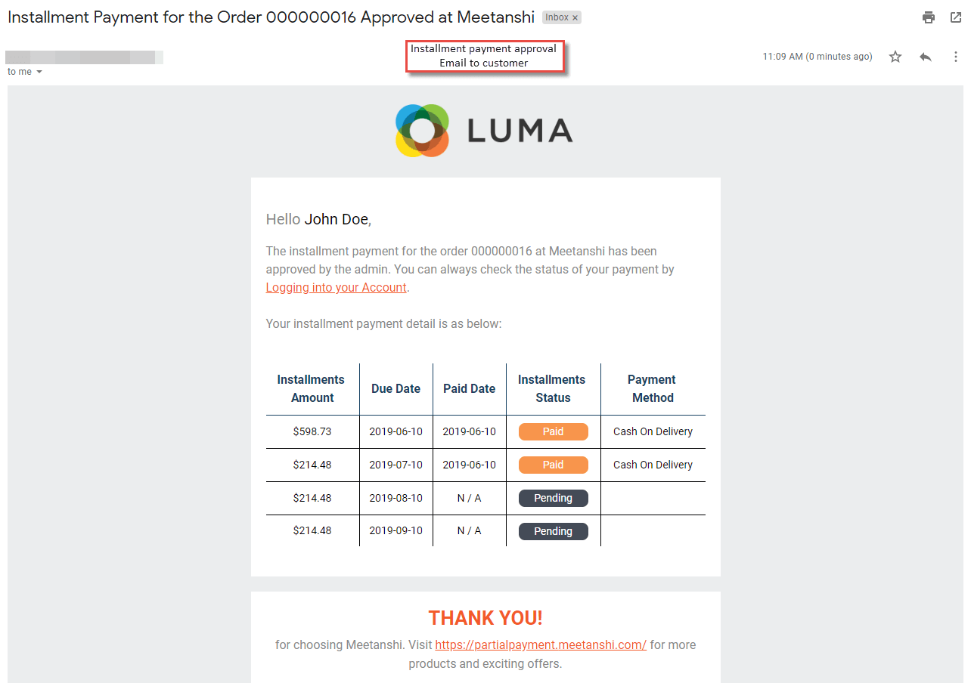The image size is (971, 683).
Task: Click the Pending badge in the 2019-09-10 row
Action: (x=553, y=531)
